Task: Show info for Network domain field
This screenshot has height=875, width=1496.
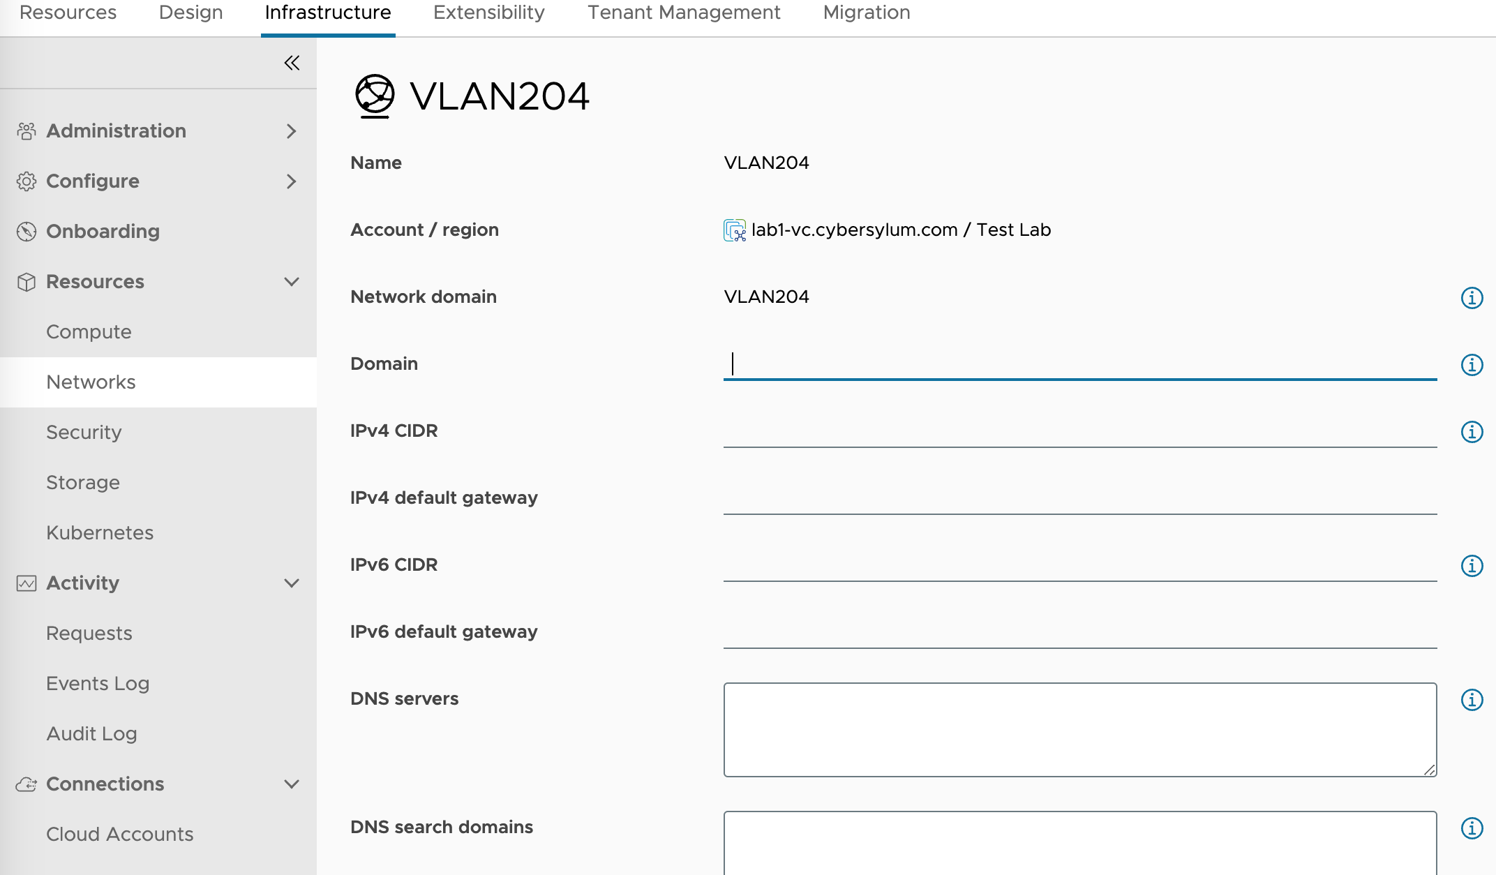Action: tap(1472, 298)
